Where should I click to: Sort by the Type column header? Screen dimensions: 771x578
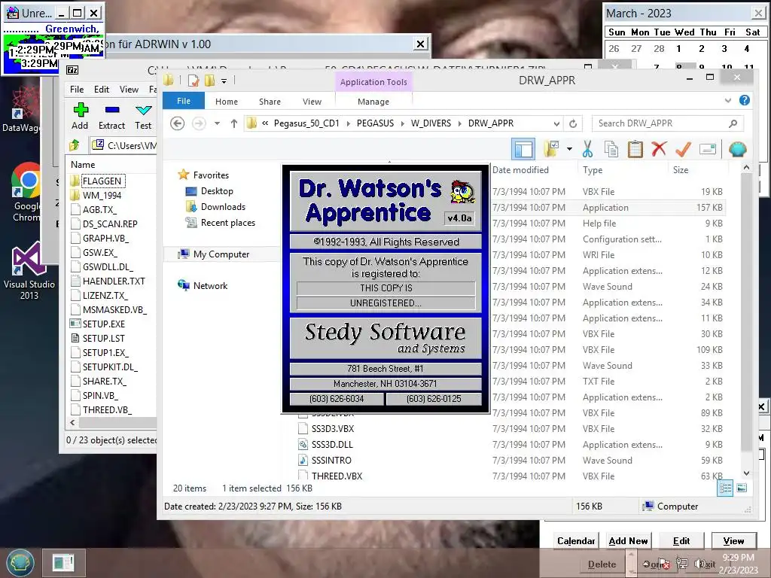pos(593,169)
